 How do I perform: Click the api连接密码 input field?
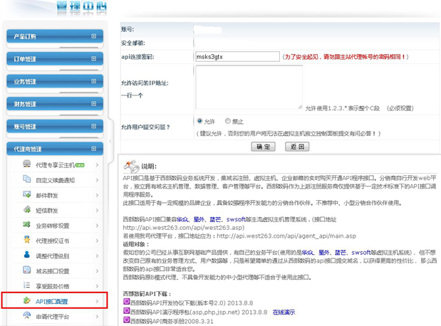pos(236,56)
